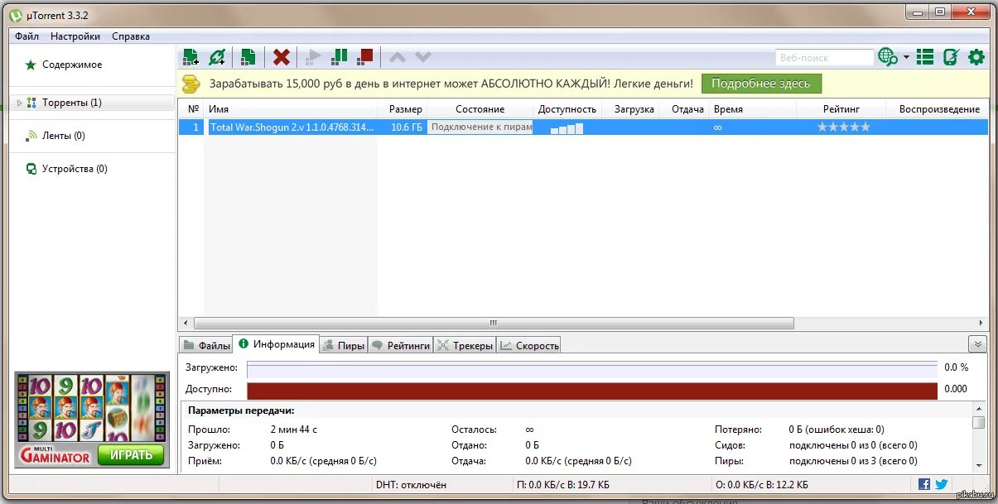998x504 pixels.
Task: Select Торренты (1) in the sidebar
Action: (x=72, y=103)
